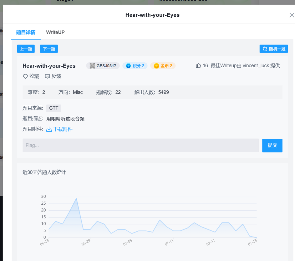The height and width of the screenshot is (261, 295).
Task: Click the download attachment icon
Action: (x=49, y=129)
